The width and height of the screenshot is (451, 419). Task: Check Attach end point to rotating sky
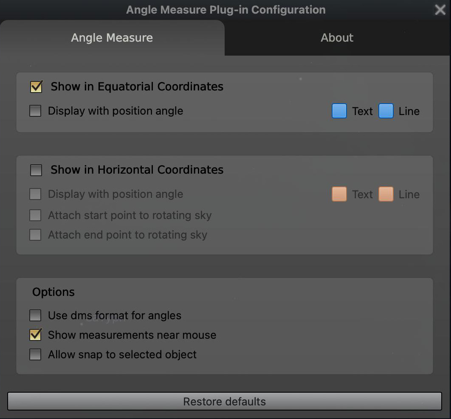pos(35,235)
